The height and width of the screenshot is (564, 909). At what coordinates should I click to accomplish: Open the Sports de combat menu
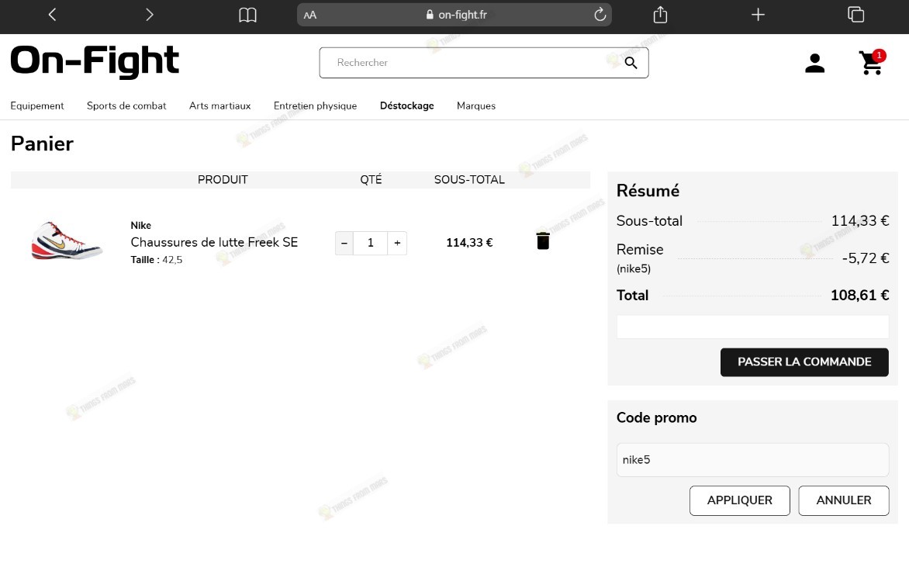126,106
